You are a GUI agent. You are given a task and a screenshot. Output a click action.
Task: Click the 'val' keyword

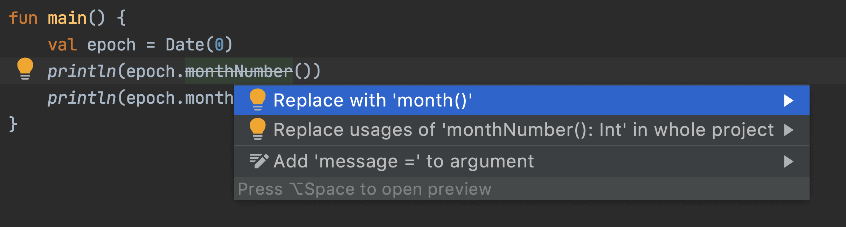point(62,45)
